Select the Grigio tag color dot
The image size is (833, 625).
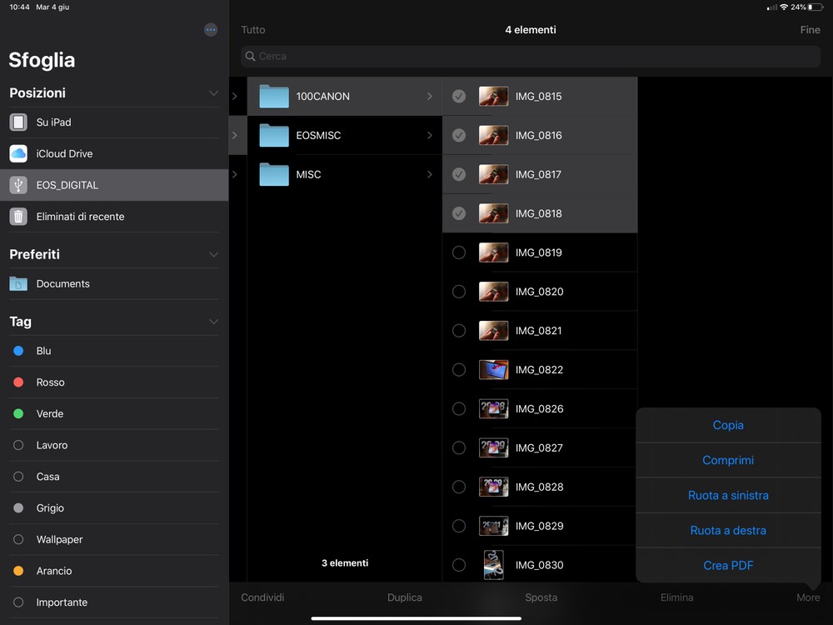tap(18, 508)
